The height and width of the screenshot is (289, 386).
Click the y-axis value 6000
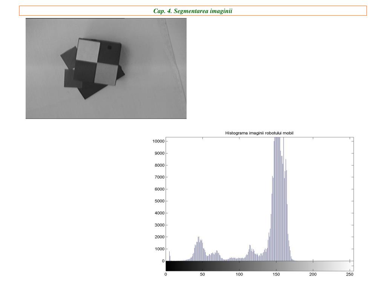click(159, 189)
